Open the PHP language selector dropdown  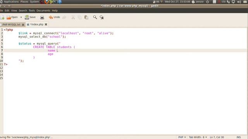182,137
